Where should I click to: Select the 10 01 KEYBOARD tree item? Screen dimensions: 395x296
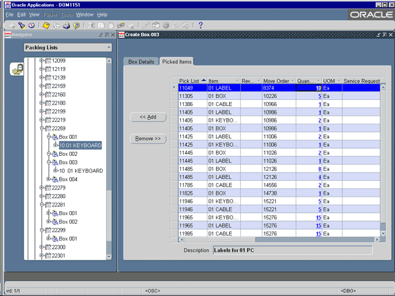pyautogui.click(x=80, y=145)
